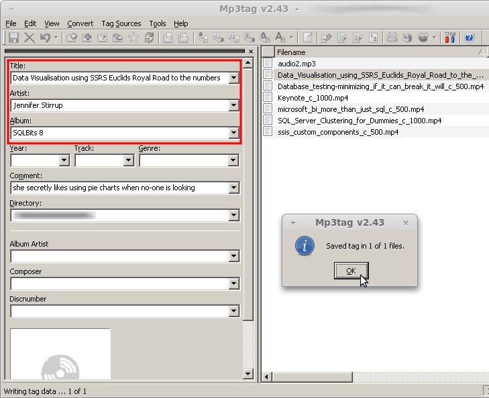This screenshot has width=489, height=398.
Task: Open the Help menu
Action: 181,23
